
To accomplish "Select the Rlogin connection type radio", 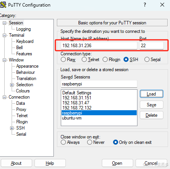I will coord(105,60).
